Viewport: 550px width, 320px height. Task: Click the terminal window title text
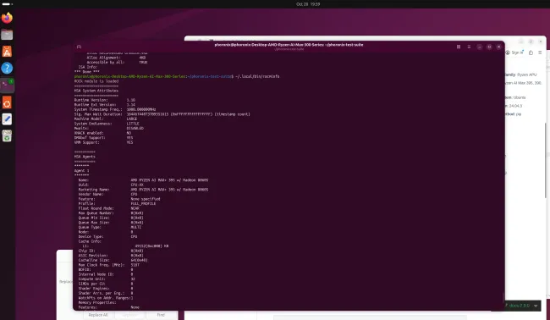tap(289, 45)
